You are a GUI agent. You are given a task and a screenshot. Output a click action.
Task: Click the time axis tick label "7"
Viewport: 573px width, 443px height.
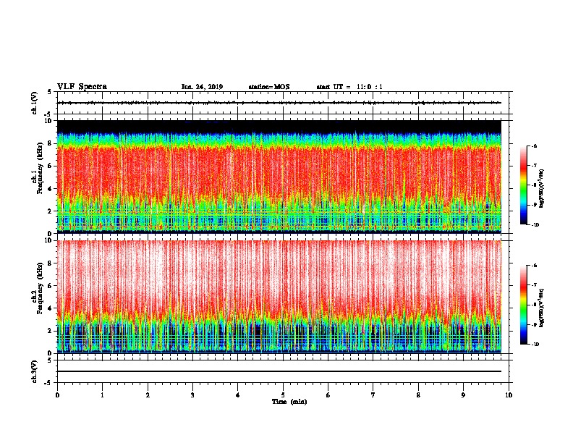373,395
